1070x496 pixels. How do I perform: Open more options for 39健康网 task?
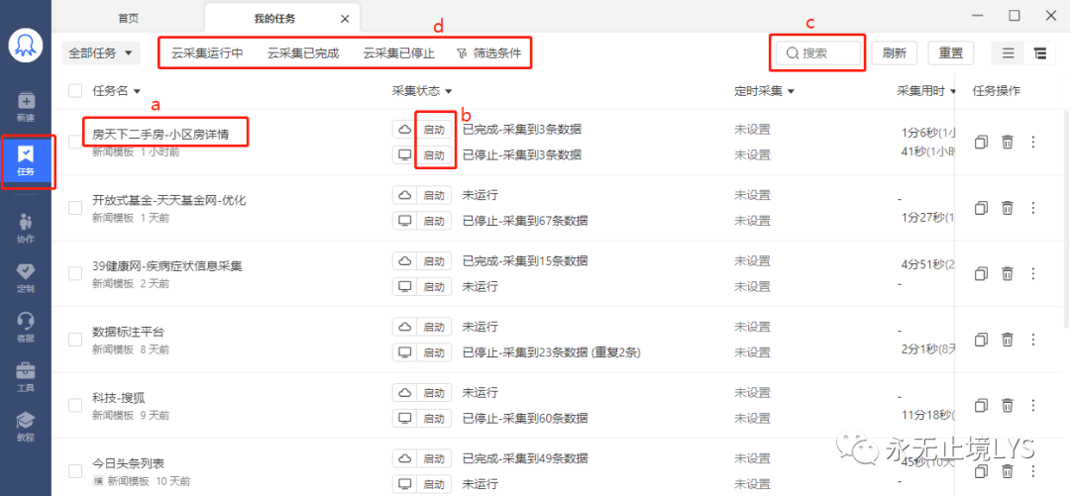pos(1032,273)
